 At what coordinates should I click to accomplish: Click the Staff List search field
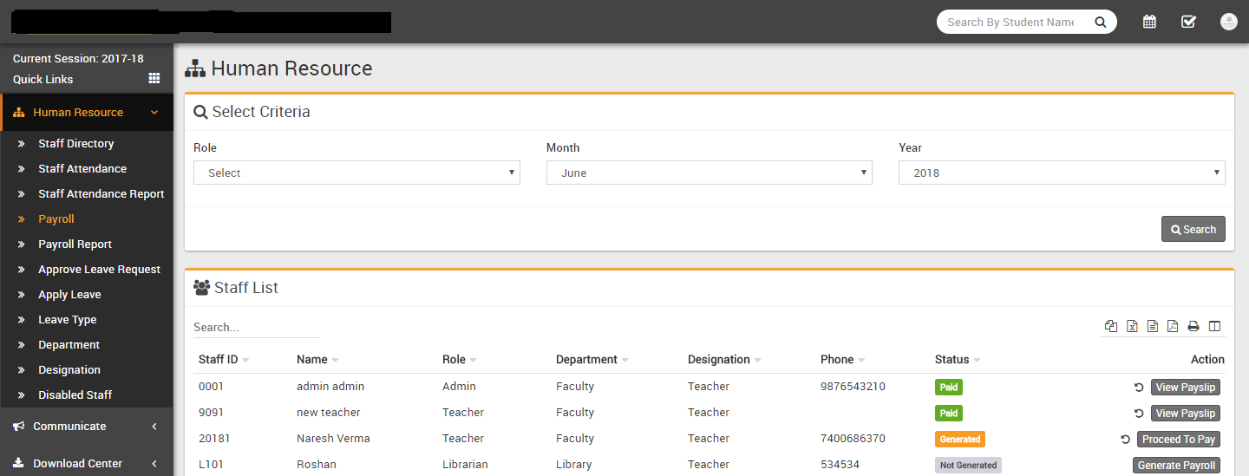point(256,328)
